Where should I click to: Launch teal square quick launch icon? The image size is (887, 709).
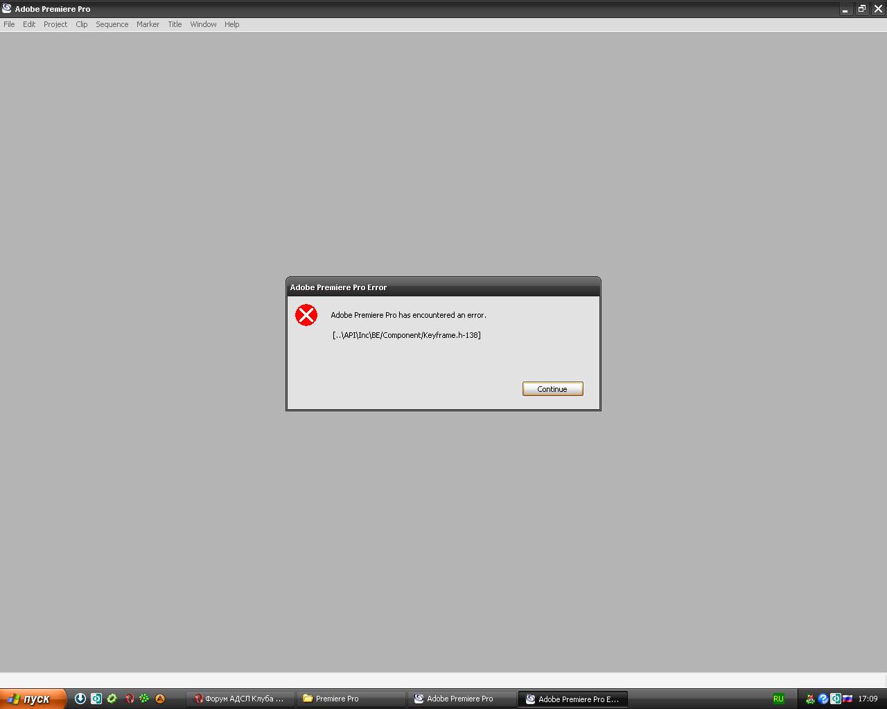pyautogui.click(x=96, y=699)
